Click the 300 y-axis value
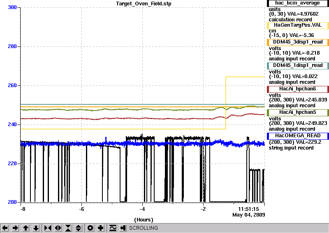The width and height of the screenshot is (329, 233). (x=12, y=7)
